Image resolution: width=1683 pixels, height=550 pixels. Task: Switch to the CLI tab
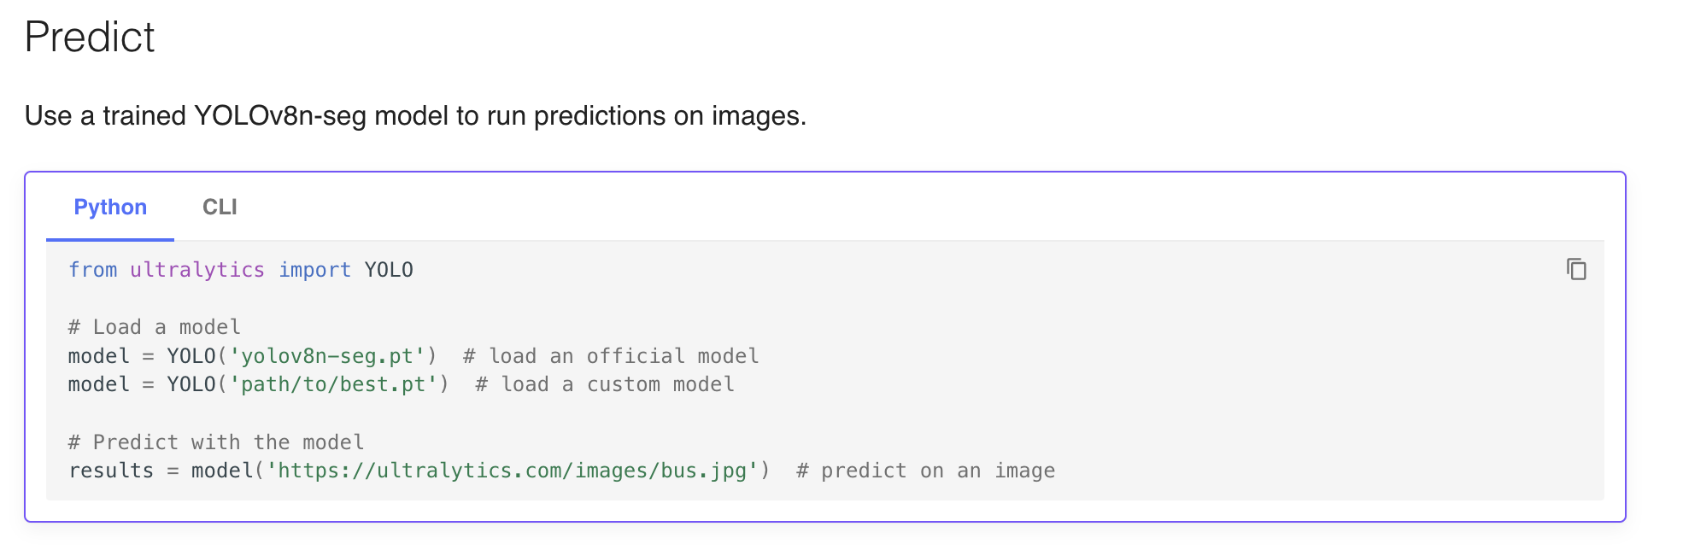point(220,208)
